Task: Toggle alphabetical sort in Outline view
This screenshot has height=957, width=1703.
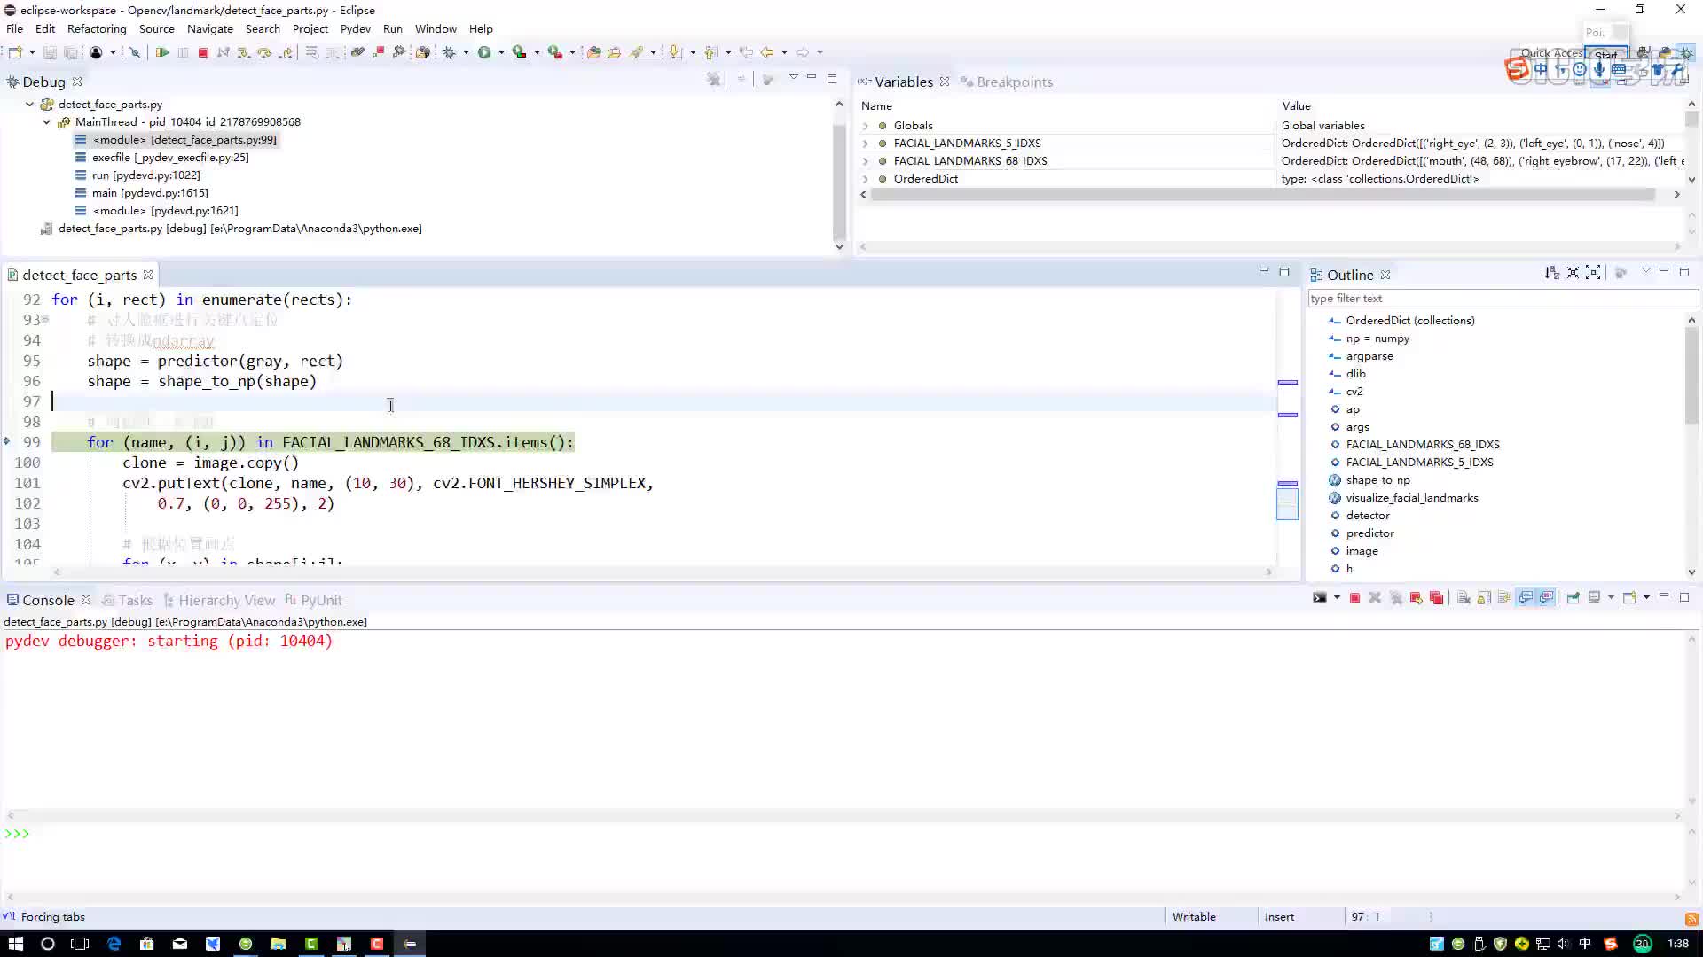Action: click(1551, 273)
